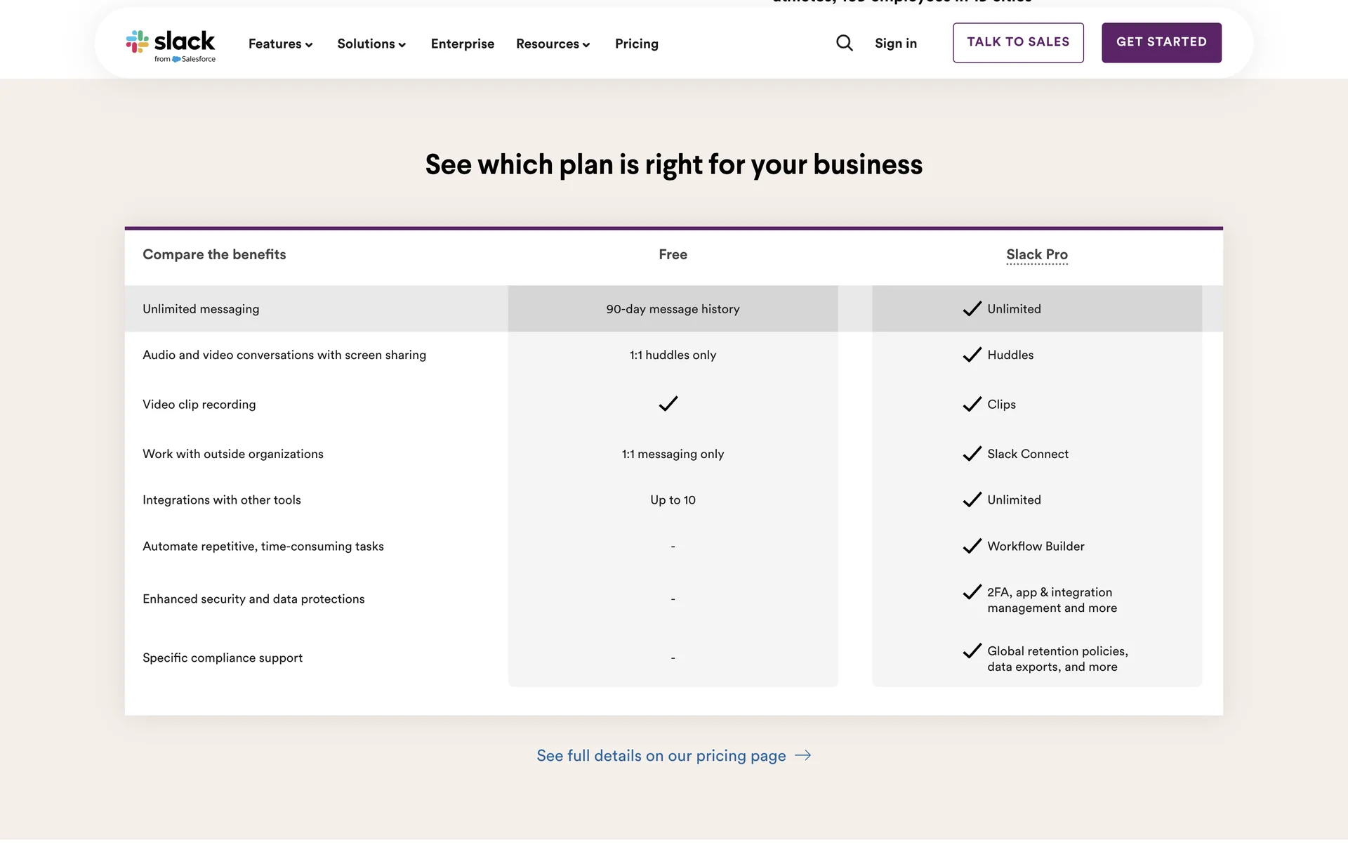Click the checkmark beside Clips
This screenshot has height=843, width=1348.
click(x=972, y=404)
